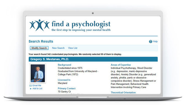Click the Search Results page heading
186x105 pixels.
point(41,41)
